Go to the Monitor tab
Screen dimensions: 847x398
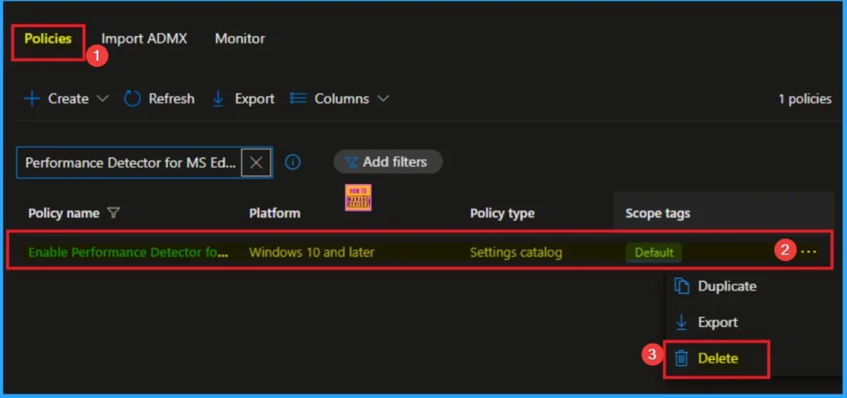click(240, 39)
